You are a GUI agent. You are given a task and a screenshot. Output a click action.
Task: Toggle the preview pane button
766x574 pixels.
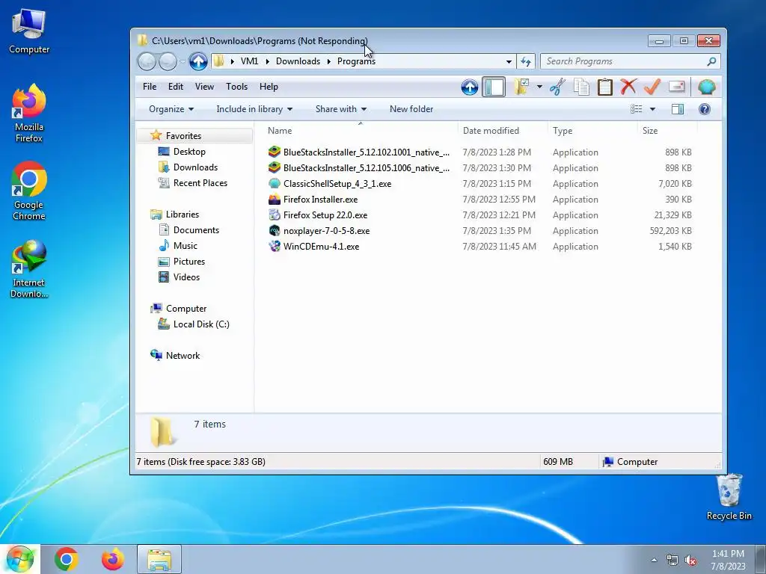(x=678, y=109)
